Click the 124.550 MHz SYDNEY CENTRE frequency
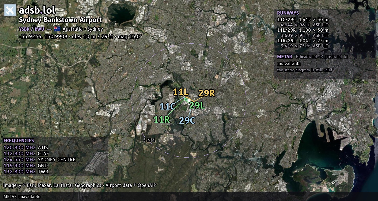Viewport: 378px width, 201px height. pos(40,160)
